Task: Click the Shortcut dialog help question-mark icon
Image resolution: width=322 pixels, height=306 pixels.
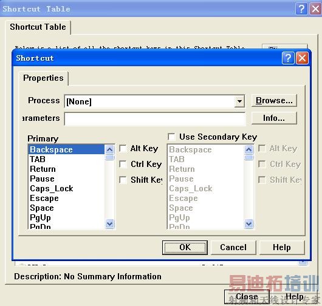Action: (x=288, y=58)
